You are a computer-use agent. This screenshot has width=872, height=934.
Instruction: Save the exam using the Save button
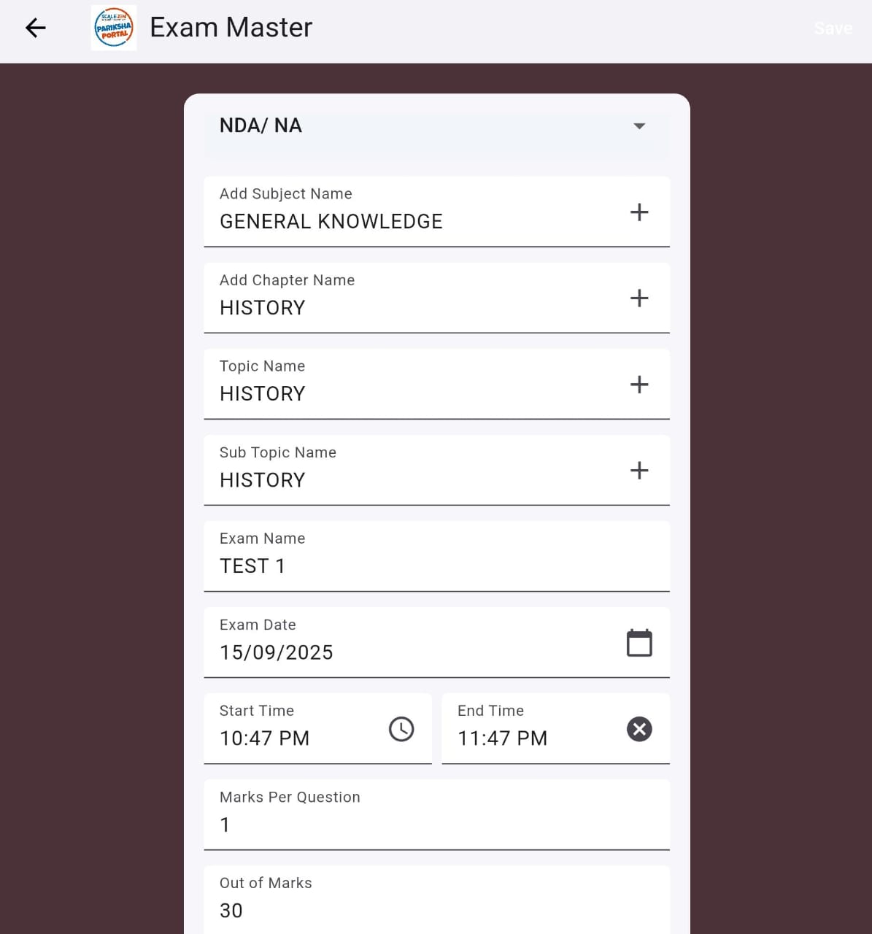[833, 28]
